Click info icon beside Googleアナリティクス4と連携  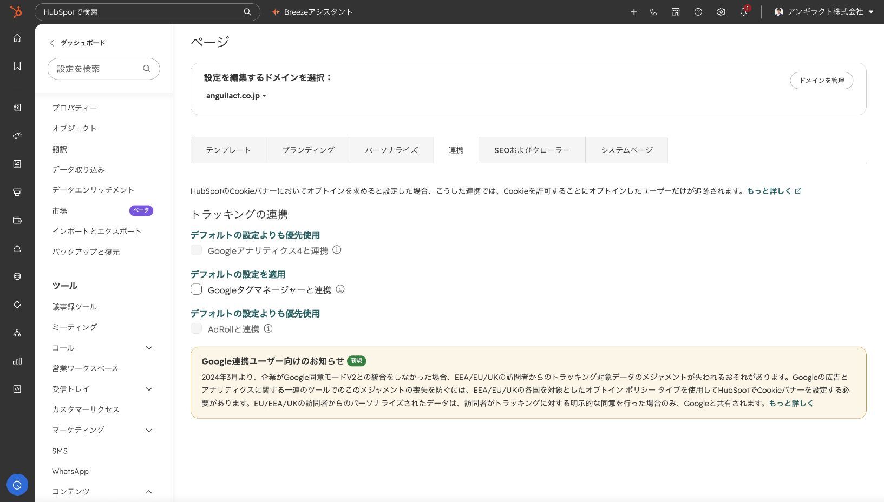click(x=337, y=250)
